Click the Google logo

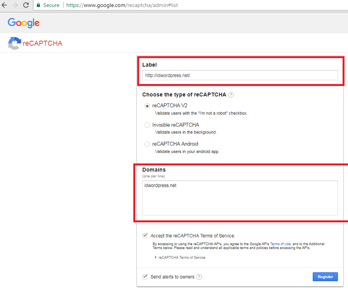(x=24, y=23)
